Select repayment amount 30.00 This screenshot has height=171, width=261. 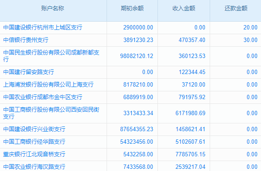[251, 40]
